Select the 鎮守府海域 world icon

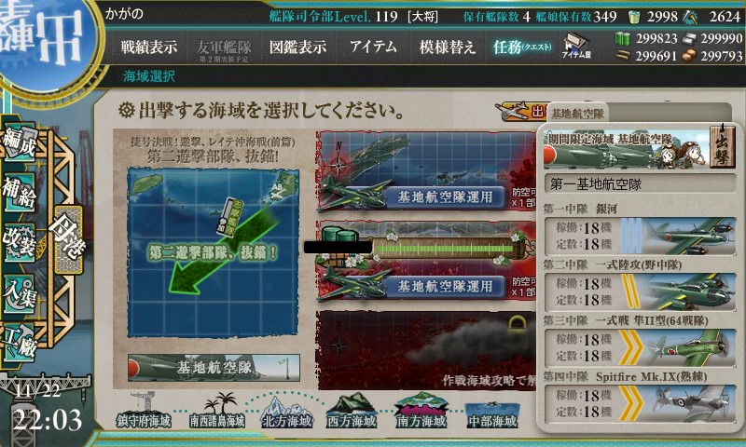(144, 411)
